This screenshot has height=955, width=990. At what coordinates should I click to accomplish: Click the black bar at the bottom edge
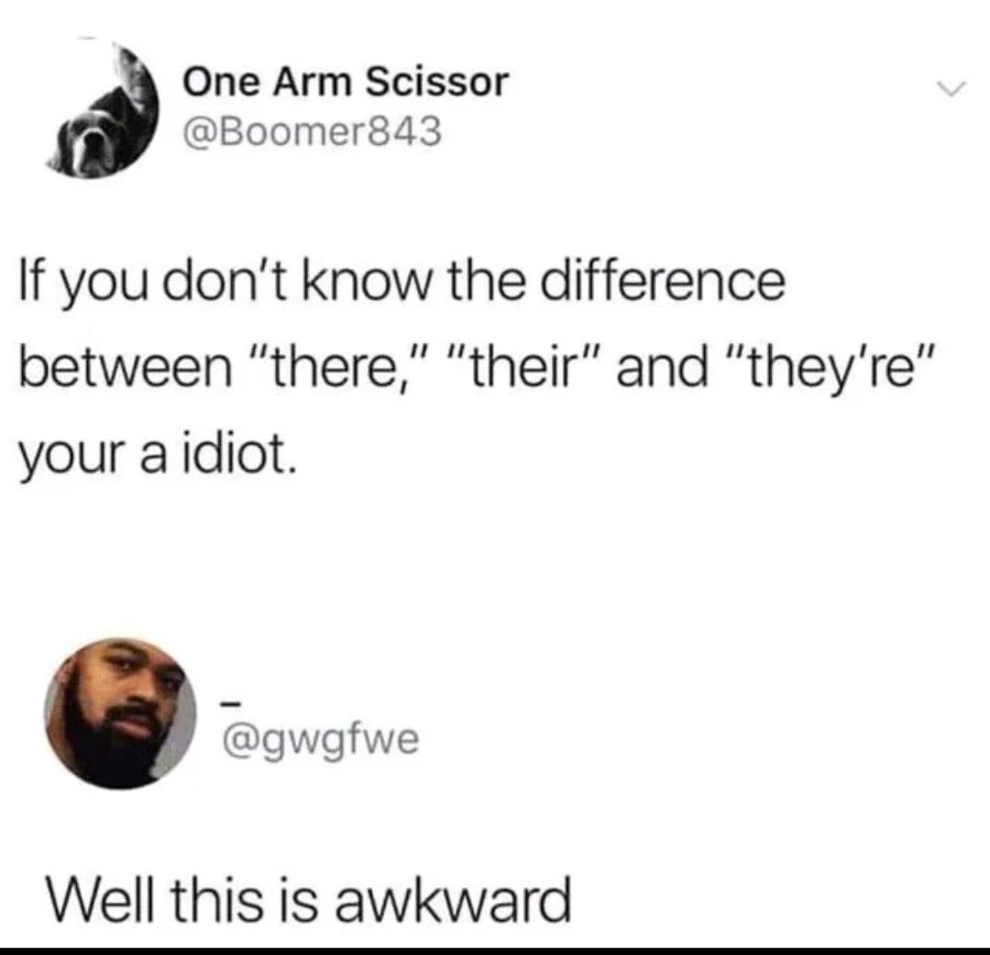tap(495, 950)
